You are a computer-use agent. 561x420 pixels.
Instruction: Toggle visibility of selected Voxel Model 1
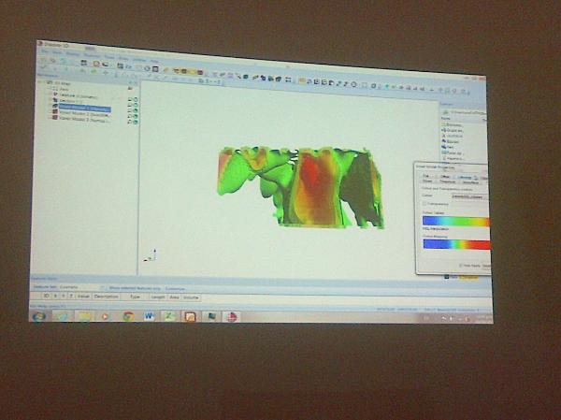129,109
